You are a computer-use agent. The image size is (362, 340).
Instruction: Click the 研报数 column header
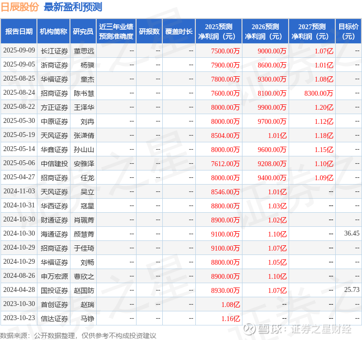pyautogui.click(x=149, y=31)
